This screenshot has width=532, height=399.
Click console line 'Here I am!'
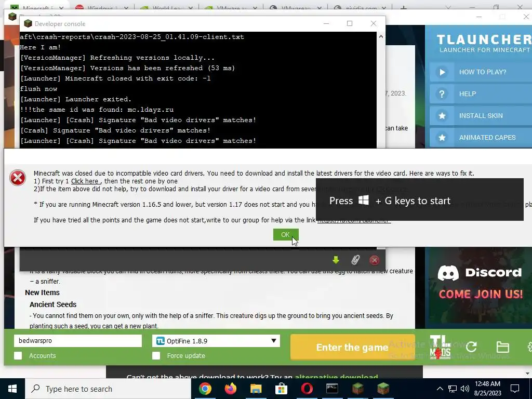[41, 47]
